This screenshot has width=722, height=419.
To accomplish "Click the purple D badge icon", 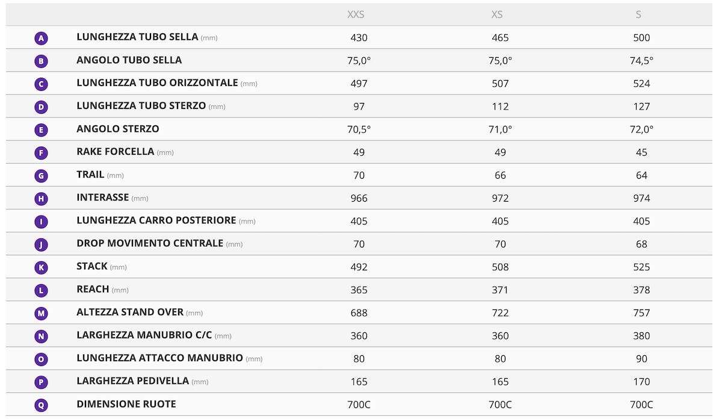I will click(41, 107).
